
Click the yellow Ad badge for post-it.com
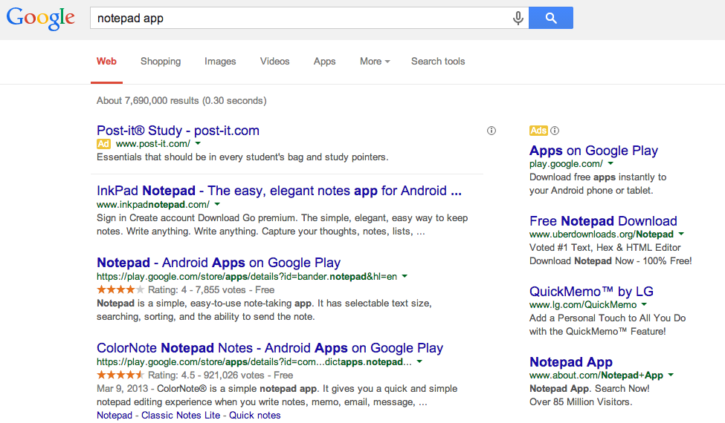click(104, 144)
